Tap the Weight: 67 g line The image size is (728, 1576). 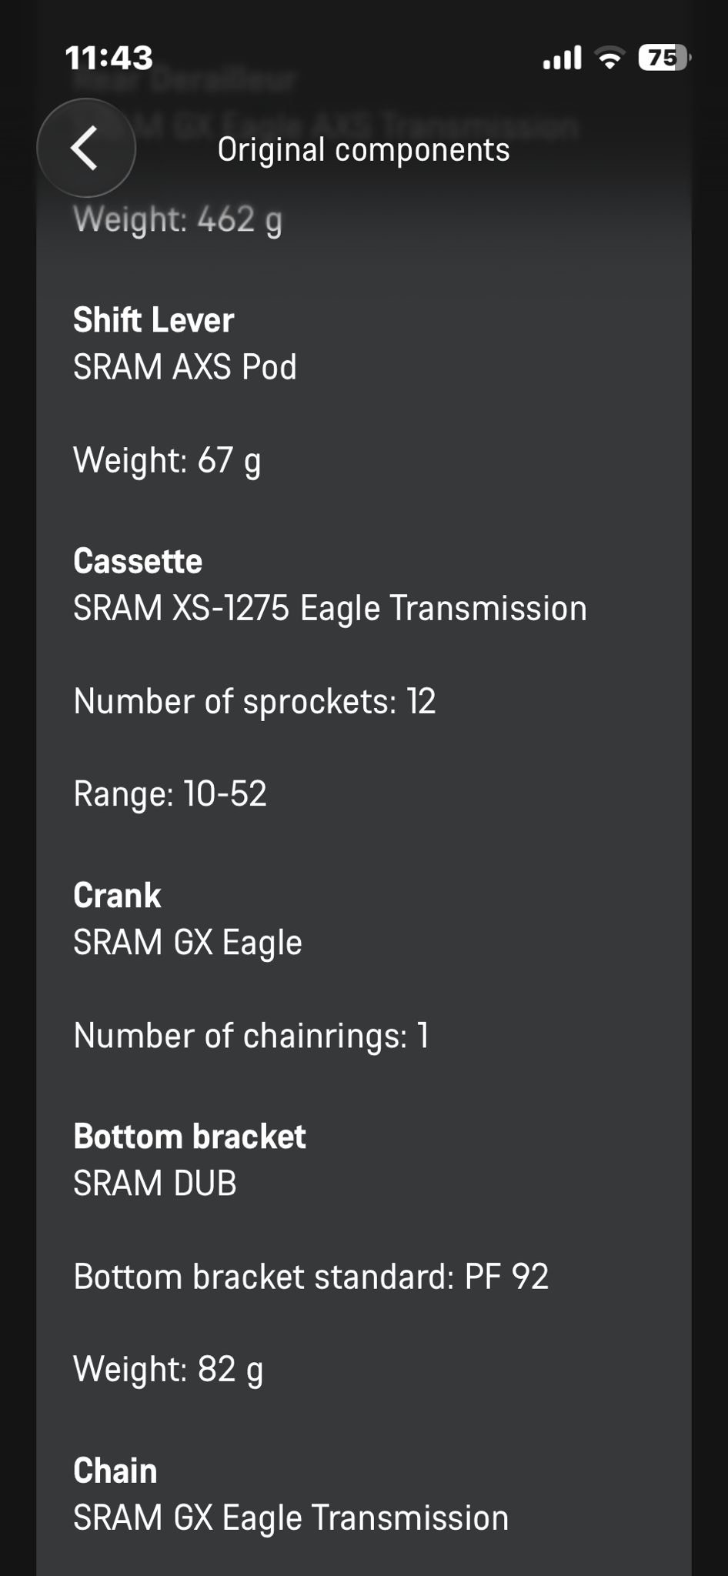[167, 460]
